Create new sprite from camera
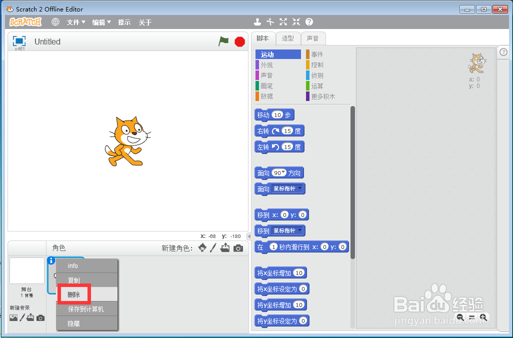 click(238, 248)
